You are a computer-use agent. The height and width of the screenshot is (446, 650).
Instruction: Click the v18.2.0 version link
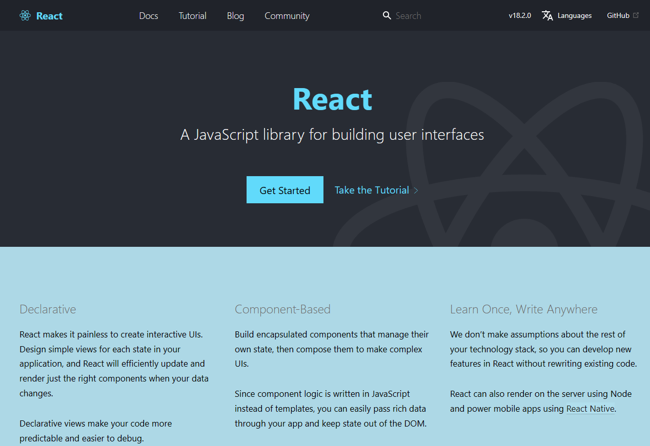(x=520, y=16)
